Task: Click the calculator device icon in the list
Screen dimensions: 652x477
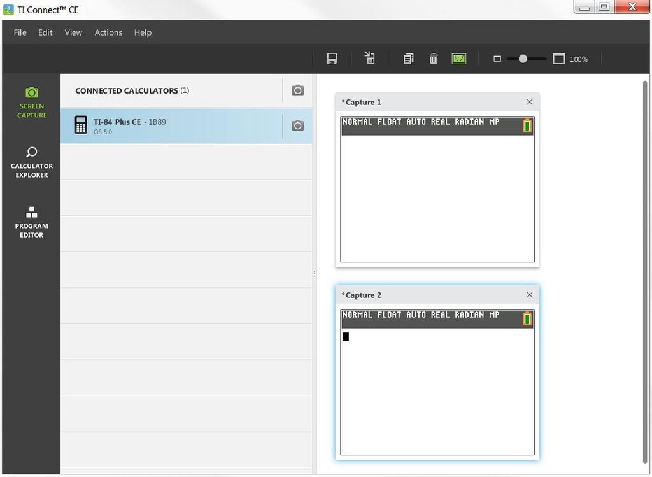Action: click(81, 125)
